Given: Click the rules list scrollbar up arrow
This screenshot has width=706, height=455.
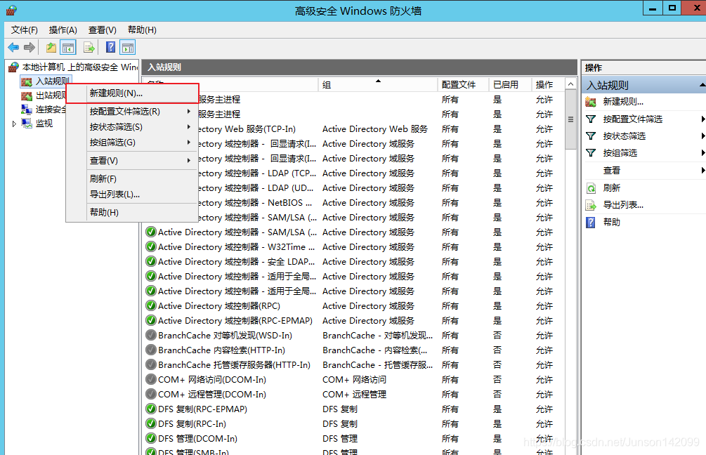Looking at the screenshot, I should 570,84.
